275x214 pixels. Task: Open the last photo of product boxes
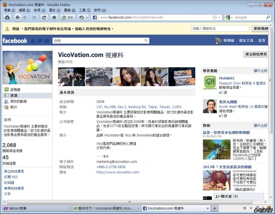[182, 77]
